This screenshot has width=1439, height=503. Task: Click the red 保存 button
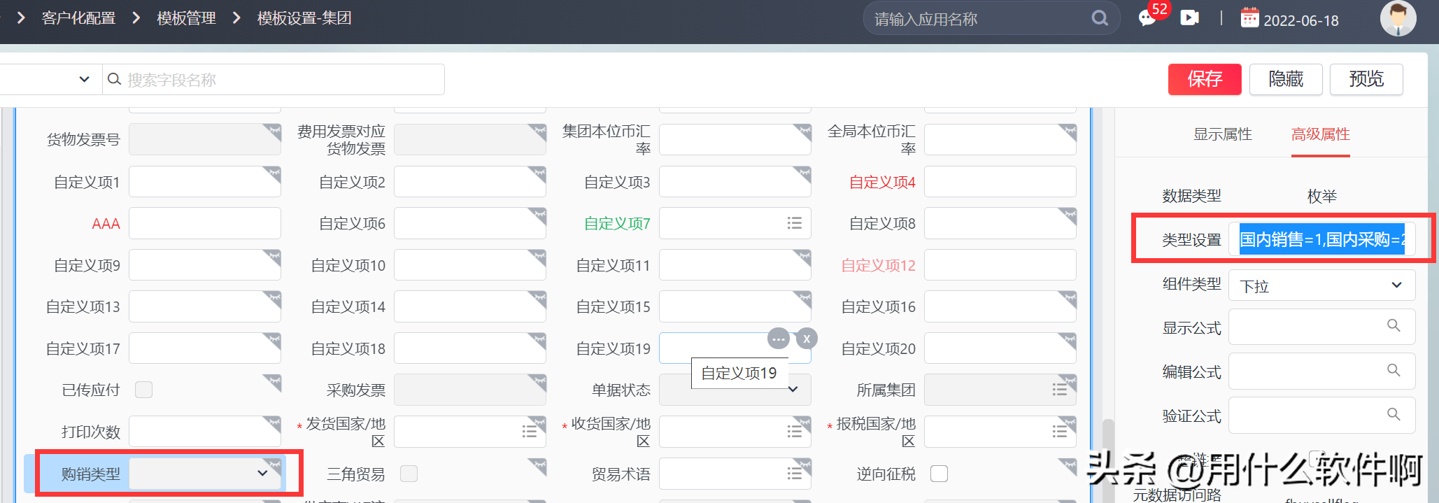pos(1204,79)
